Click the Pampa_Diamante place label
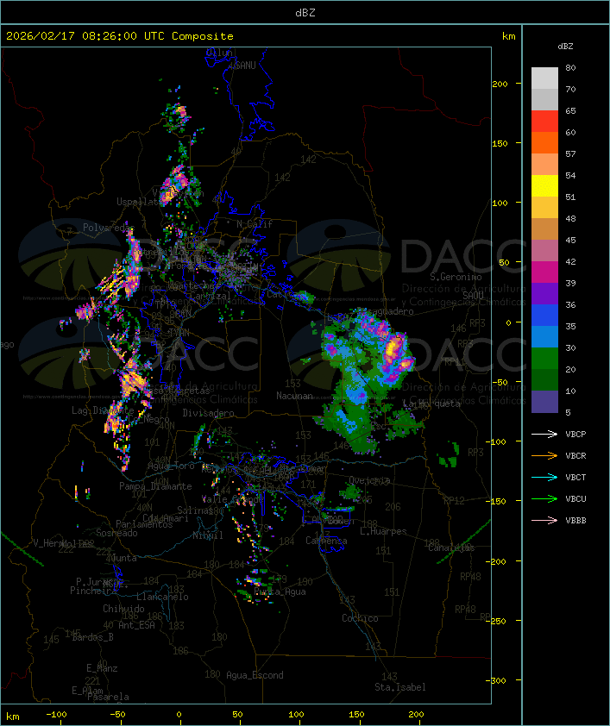The width and height of the screenshot is (610, 726). pos(155,486)
